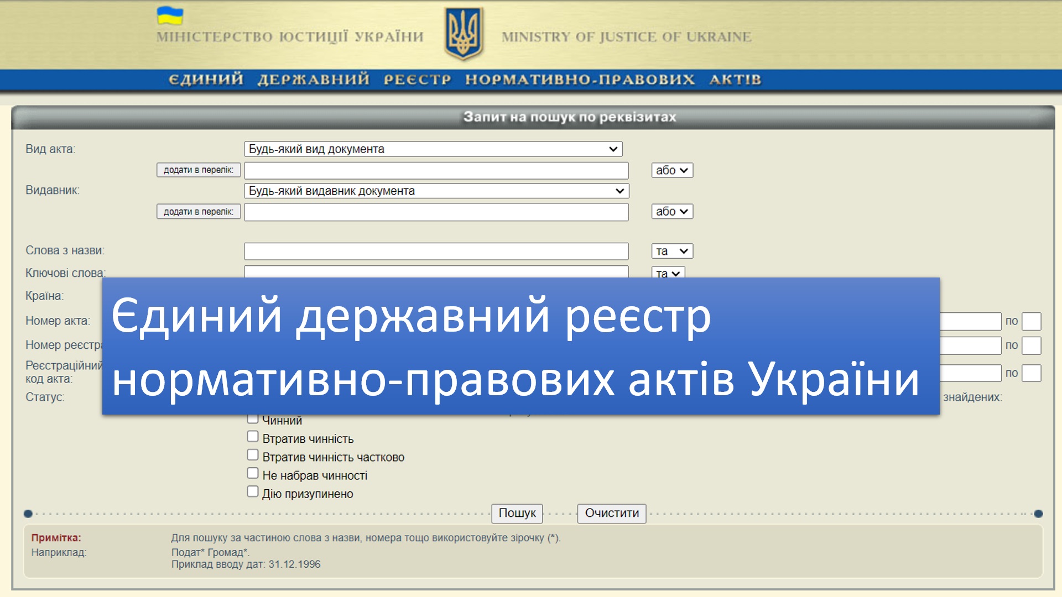Click the по field in Номер акта row
The image size is (1062, 597).
coord(1032,322)
